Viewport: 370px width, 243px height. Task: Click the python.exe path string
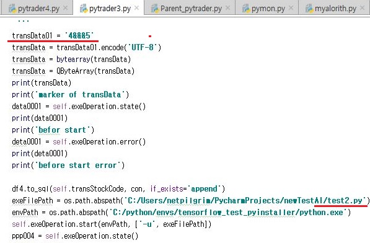228,213
